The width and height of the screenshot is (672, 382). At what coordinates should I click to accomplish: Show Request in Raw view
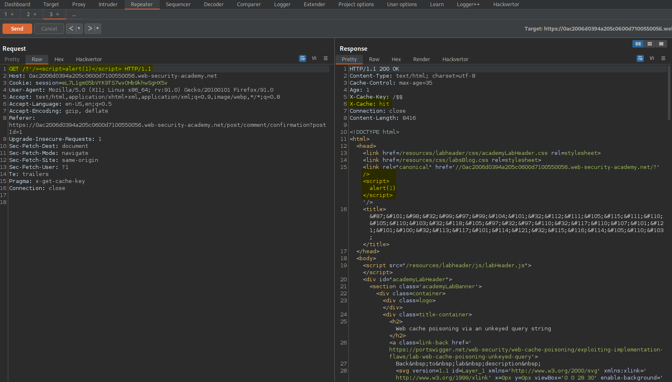(x=37, y=59)
